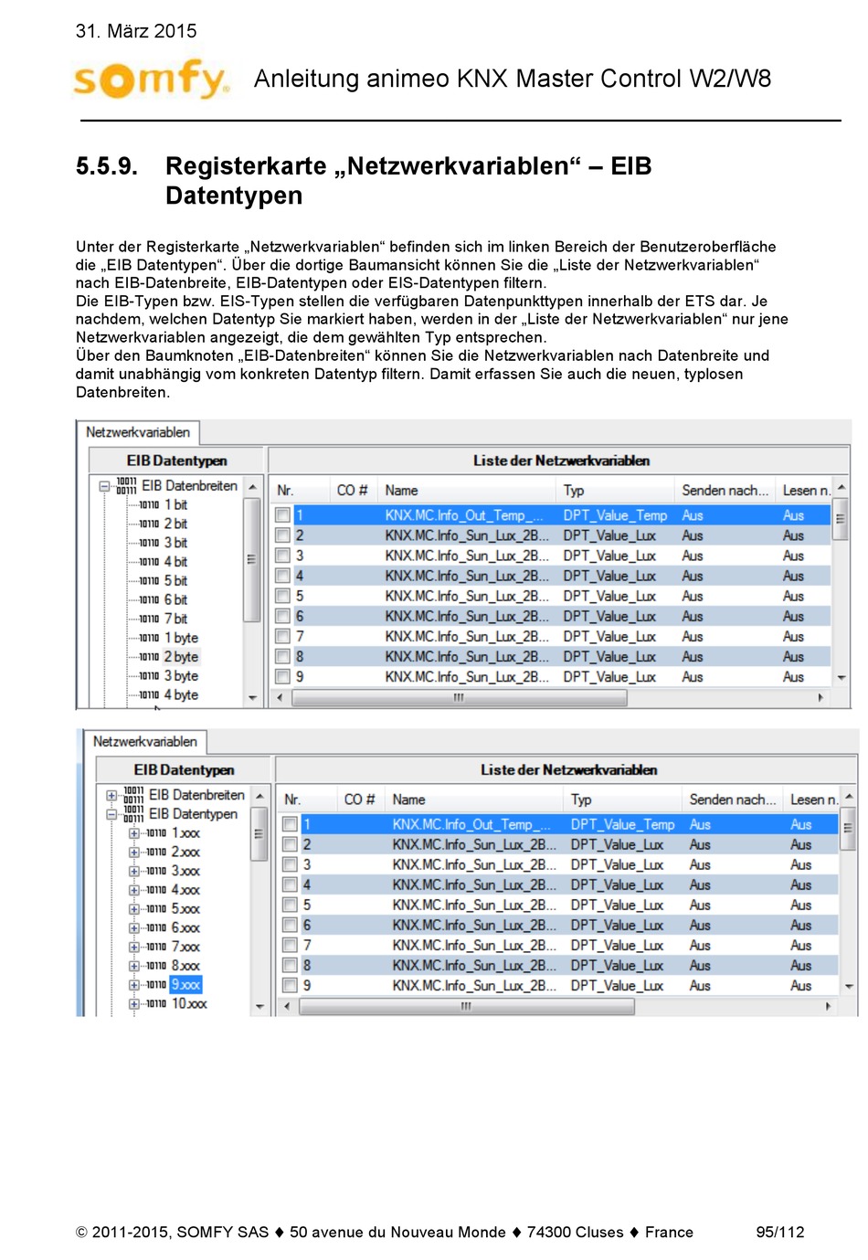Click the down scroll arrow of the upper tree panel
This screenshot has height=1260, width=868.
pyautogui.click(x=253, y=698)
